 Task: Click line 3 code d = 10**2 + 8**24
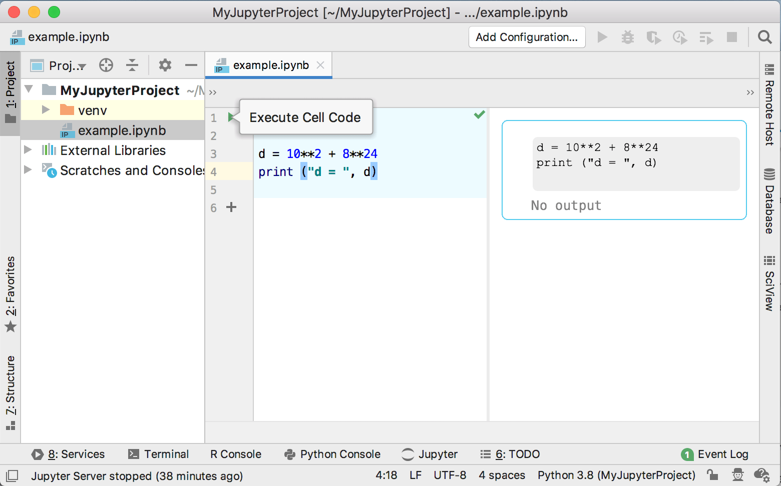pyautogui.click(x=318, y=153)
